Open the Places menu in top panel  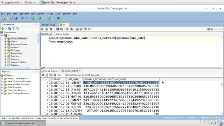30,2
